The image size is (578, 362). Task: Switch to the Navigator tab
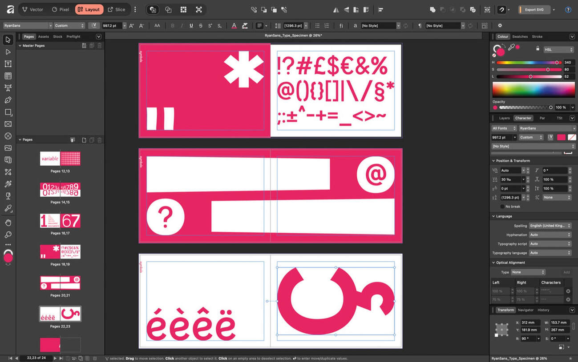pyautogui.click(x=525, y=310)
